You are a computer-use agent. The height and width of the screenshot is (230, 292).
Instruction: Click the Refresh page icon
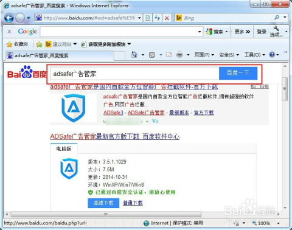click(158, 18)
